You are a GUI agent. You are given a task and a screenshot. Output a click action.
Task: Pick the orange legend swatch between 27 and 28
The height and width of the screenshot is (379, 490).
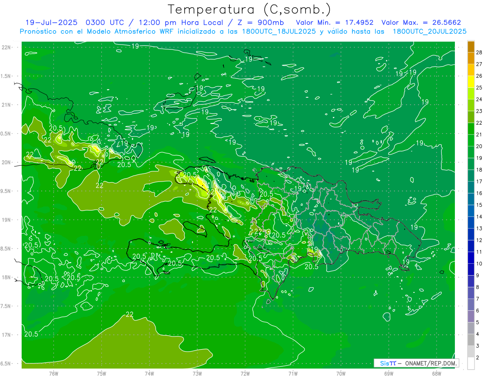tap(471, 58)
